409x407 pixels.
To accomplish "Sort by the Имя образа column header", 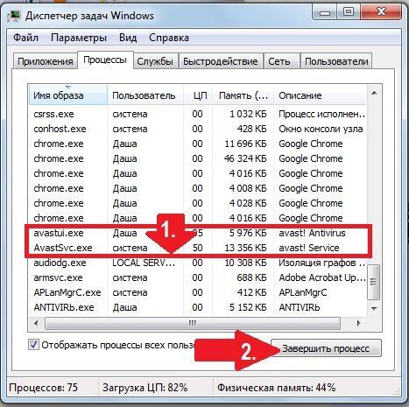I will pos(68,95).
